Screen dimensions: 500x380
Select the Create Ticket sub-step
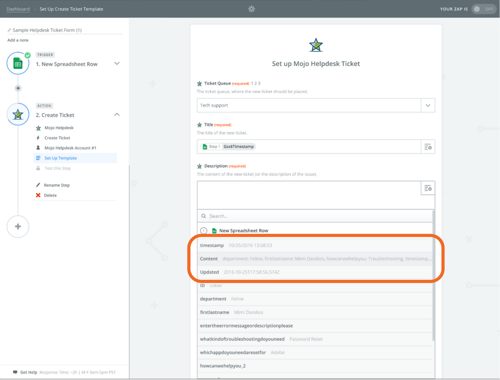pos(57,138)
